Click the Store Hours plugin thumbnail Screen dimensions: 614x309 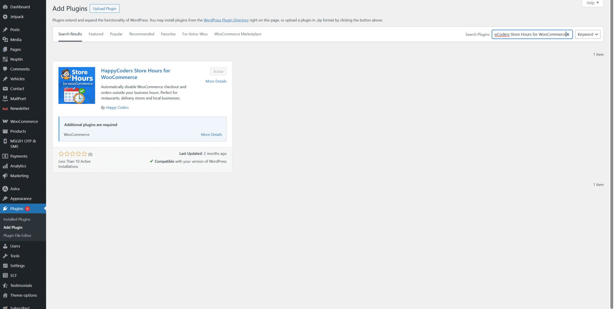[x=77, y=85]
